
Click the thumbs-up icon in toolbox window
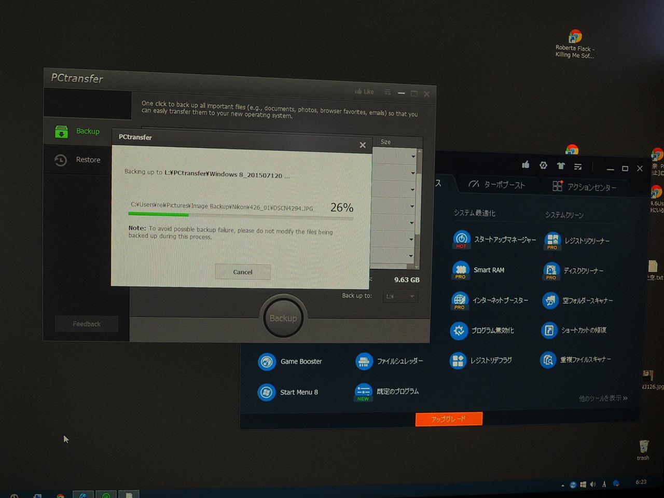[x=525, y=164]
